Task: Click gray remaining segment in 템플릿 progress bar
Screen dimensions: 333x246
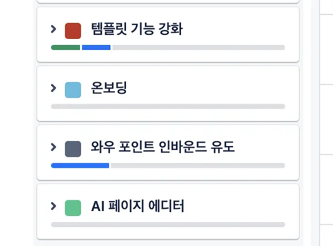Action: (x=199, y=47)
